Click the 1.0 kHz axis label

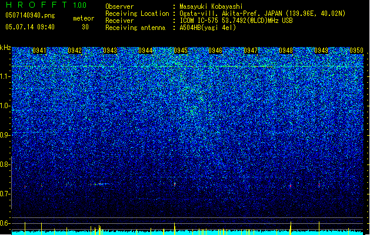[x=5, y=106]
